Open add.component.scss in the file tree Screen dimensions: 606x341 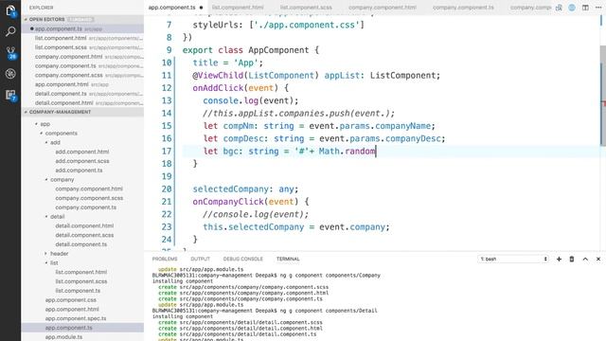(82, 161)
